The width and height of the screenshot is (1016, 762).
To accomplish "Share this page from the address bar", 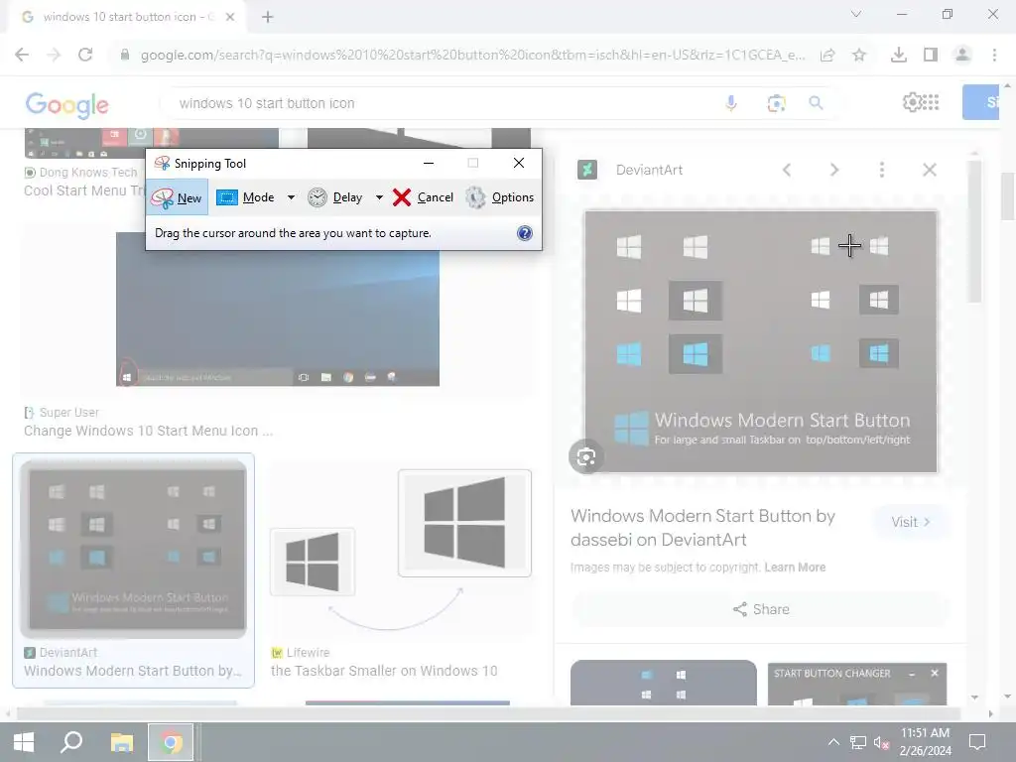I will (x=827, y=56).
